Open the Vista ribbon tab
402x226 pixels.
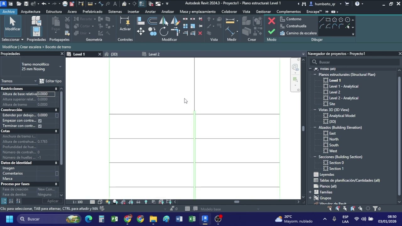click(246, 12)
